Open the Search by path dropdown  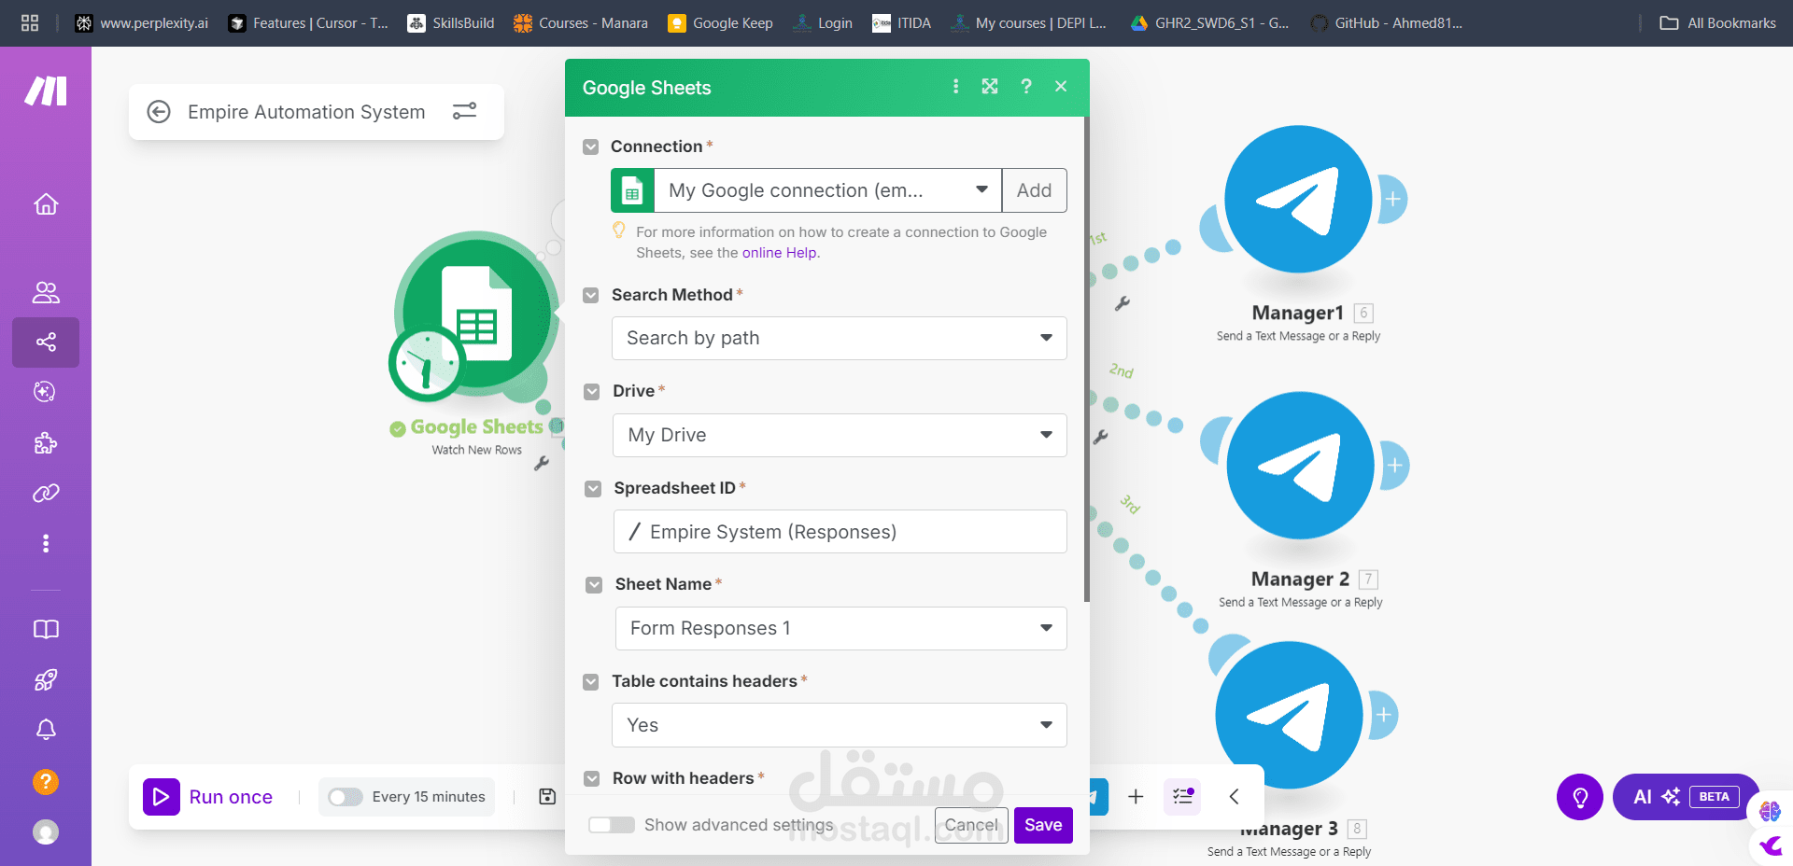tap(839, 338)
